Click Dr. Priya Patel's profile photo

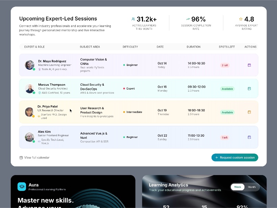tap(29, 112)
